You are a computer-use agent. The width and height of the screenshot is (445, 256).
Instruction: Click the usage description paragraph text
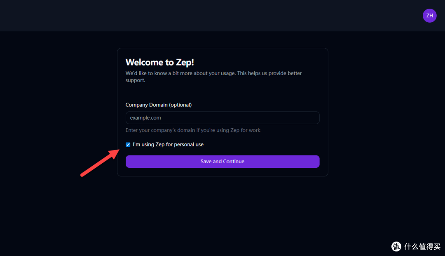[214, 77]
